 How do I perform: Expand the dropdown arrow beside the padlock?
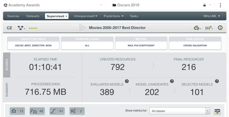tap(210, 5)
